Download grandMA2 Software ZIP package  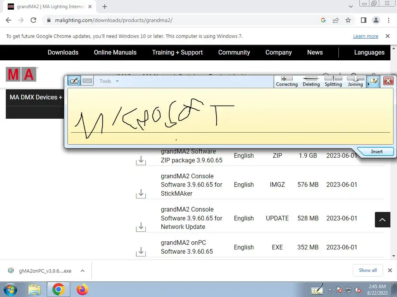(x=141, y=160)
